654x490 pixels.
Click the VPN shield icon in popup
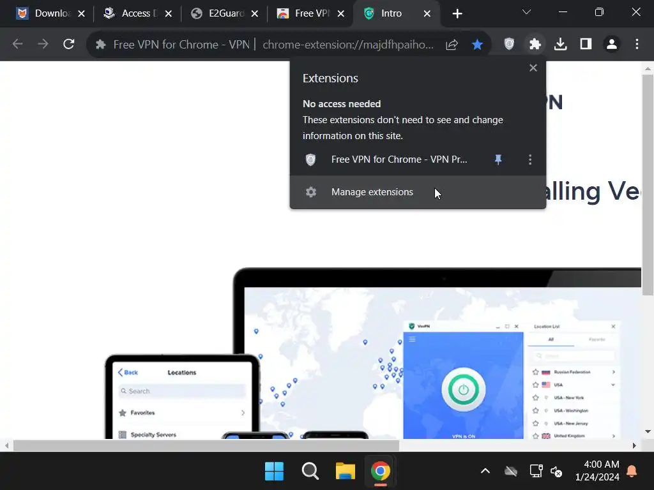click(x=311, y=160)
